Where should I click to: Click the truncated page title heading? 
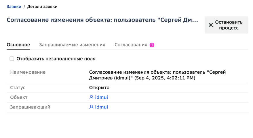[102, 20]
